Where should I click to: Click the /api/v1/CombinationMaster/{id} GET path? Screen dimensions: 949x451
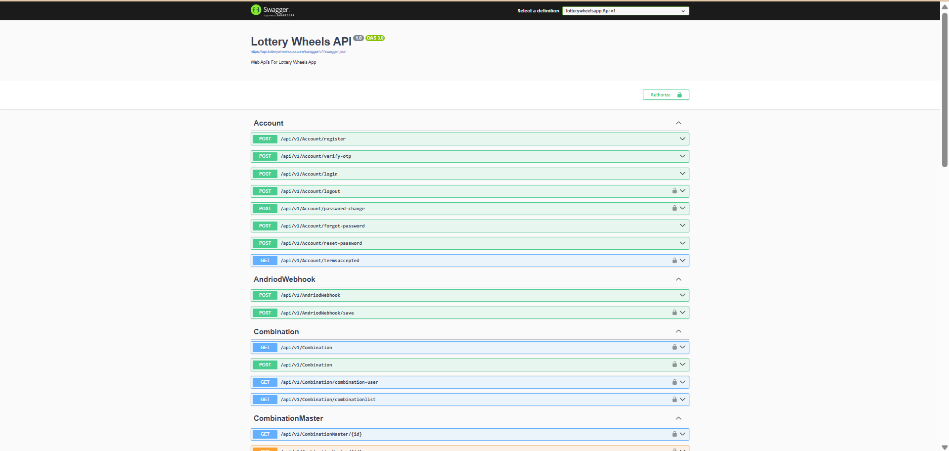point(321,434)
